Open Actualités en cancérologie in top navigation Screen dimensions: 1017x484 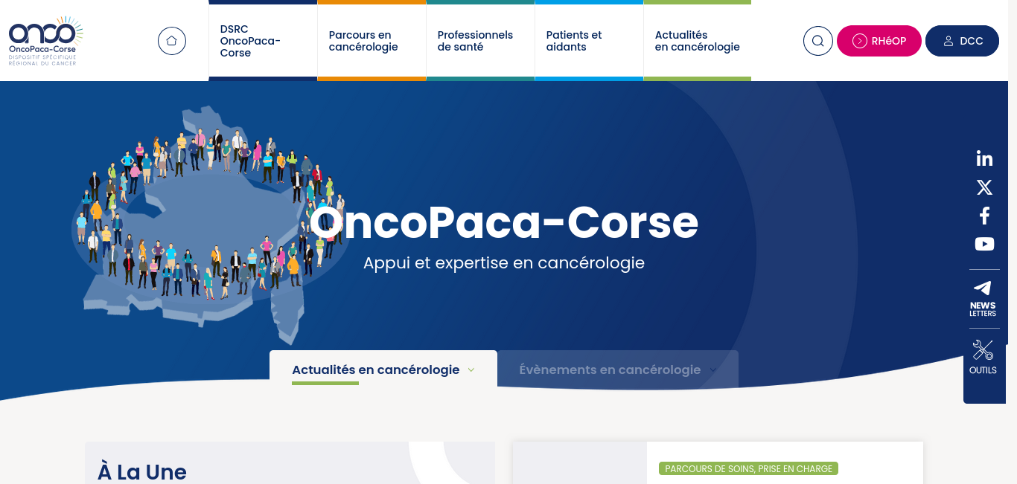pyautogui.click(x=698, y=41)
